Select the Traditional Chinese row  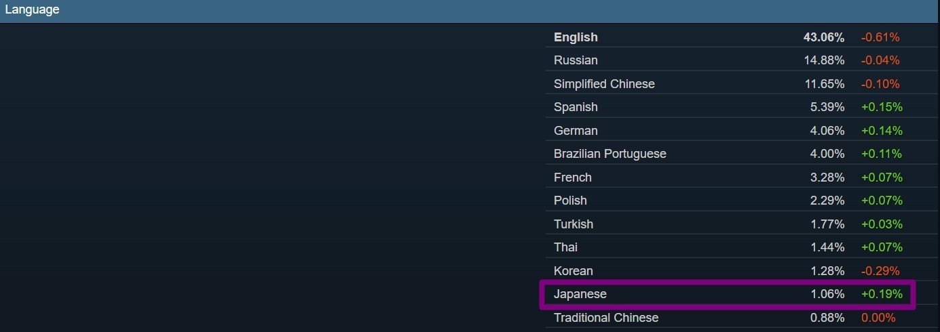click(x=605, y=318)
